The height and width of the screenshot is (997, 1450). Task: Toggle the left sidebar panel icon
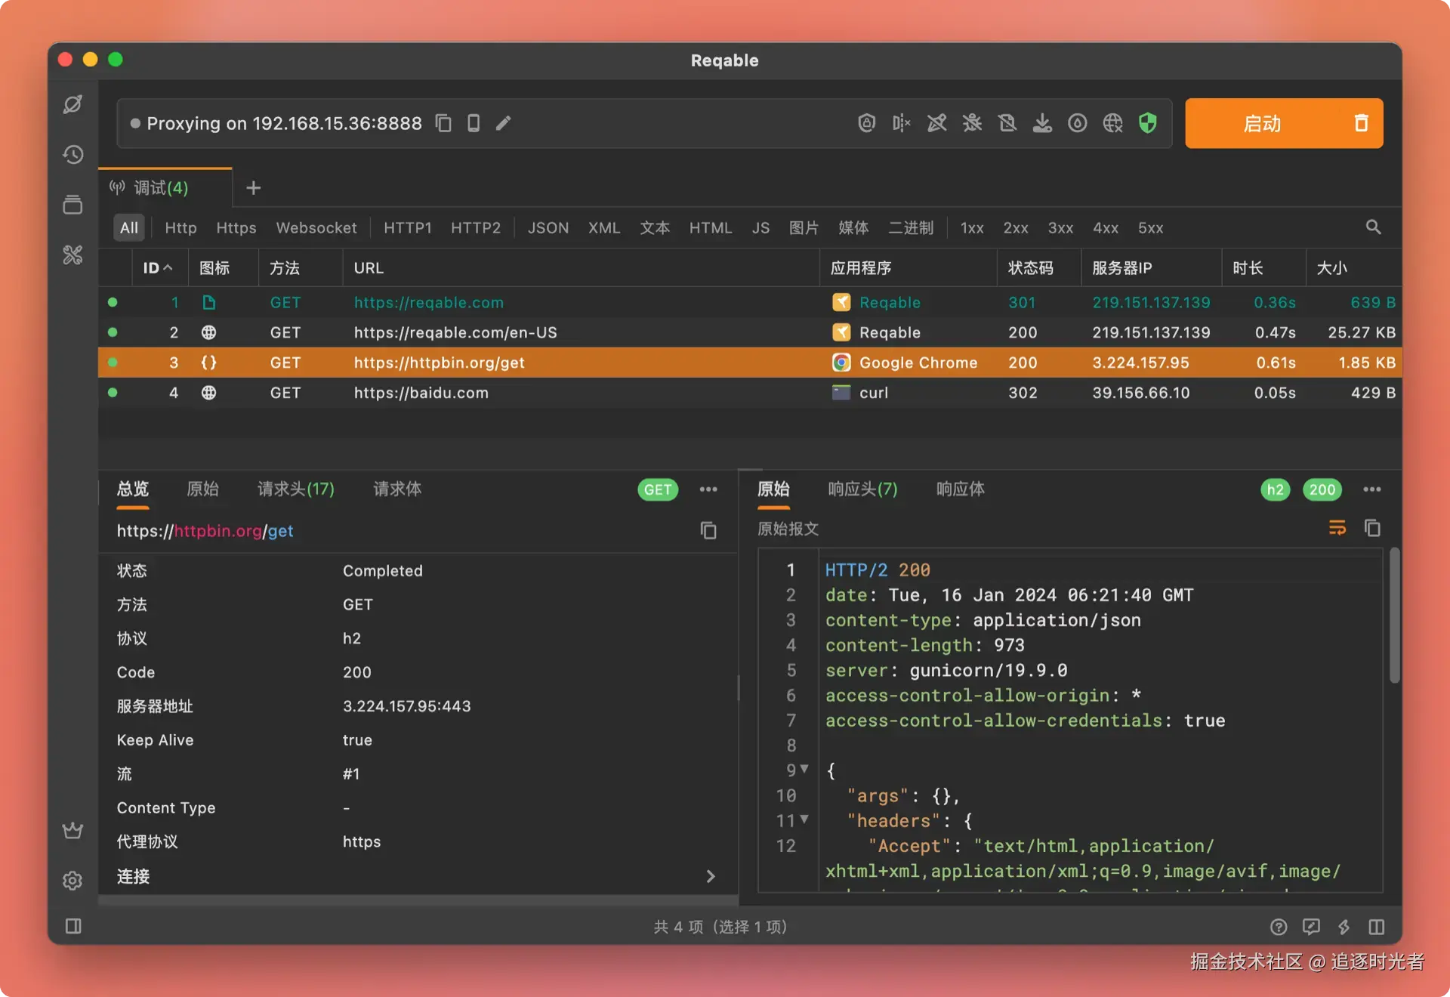[x=73, y=926]
